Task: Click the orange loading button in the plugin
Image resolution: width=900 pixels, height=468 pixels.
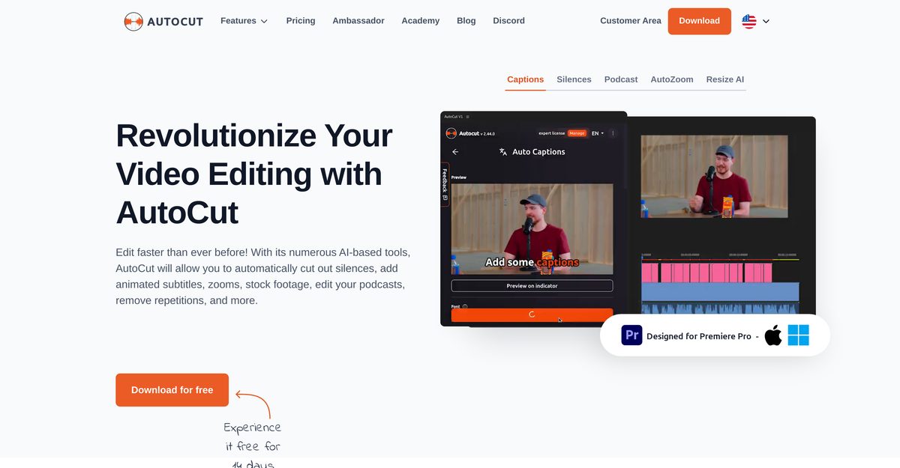Action: click(x=532, y=315)
